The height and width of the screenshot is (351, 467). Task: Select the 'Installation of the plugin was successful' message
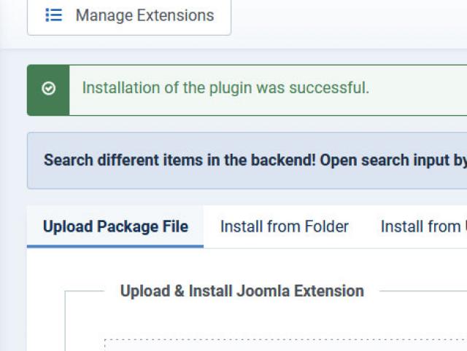coord(225,87)
